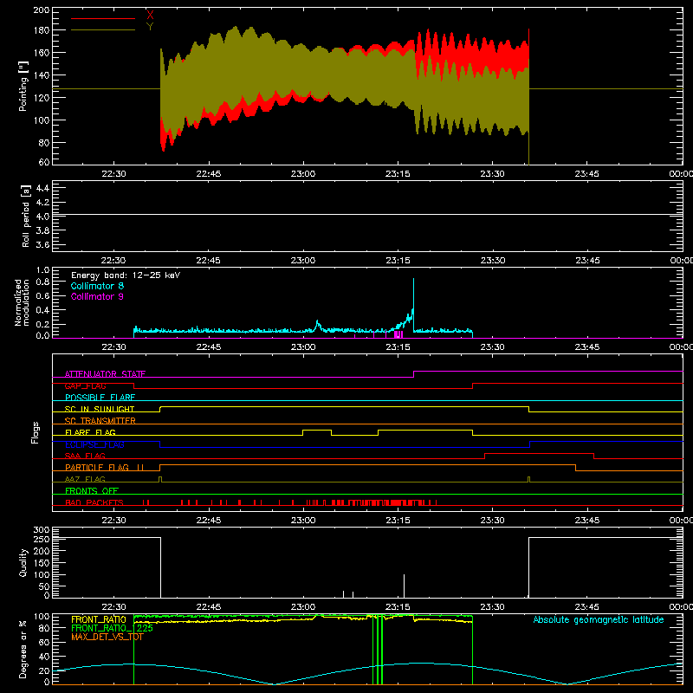Screen dimensions: 693x693
Task: Click the 23:45 label under the Pointing plot
Action: pyautogui.click(x=587, y=174)
